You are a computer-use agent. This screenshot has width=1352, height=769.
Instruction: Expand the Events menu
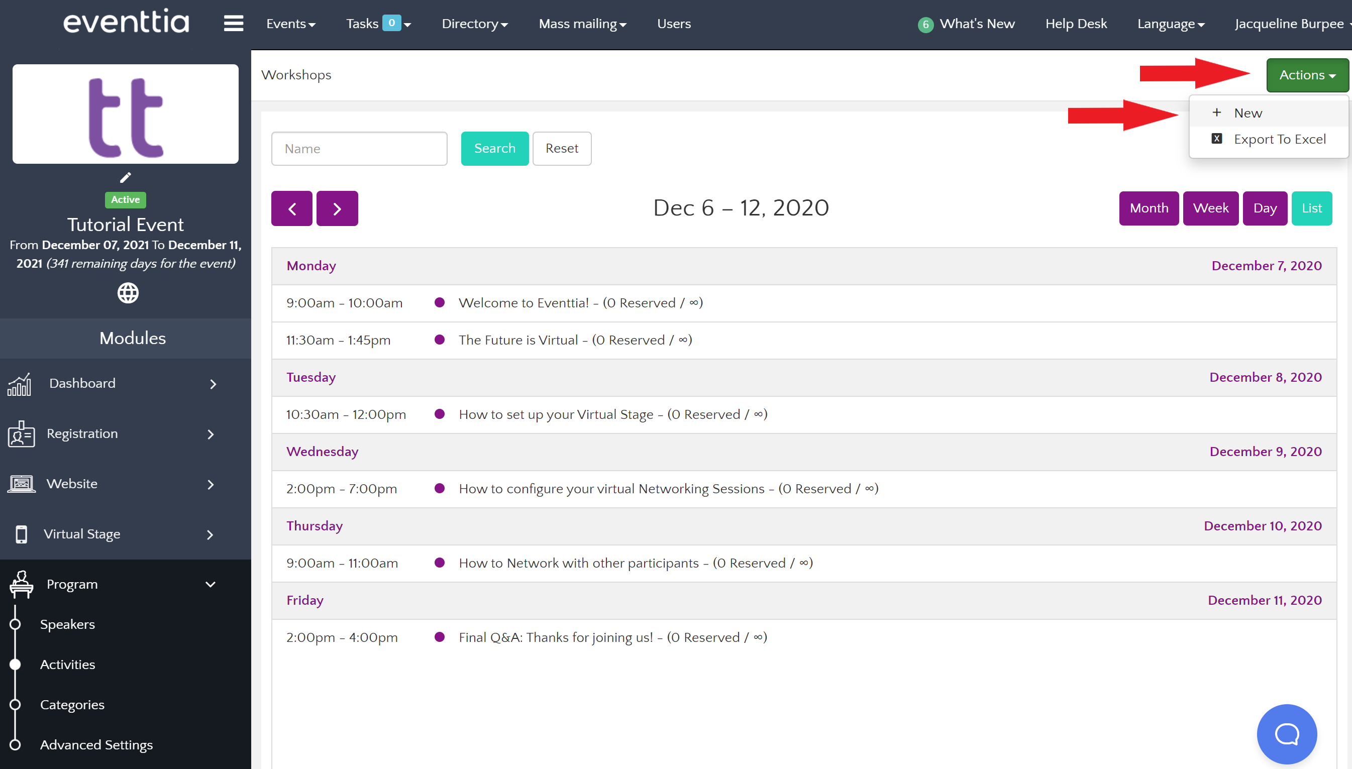coord(290,24)
